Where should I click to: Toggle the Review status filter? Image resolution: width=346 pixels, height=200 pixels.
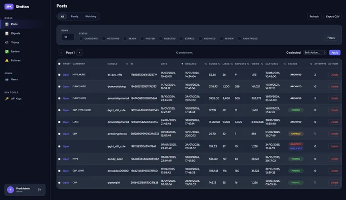(221, 39)
